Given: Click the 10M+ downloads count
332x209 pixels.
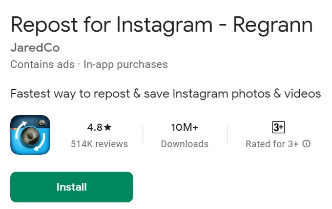Looking at the screenshot, I should point(184,127).
